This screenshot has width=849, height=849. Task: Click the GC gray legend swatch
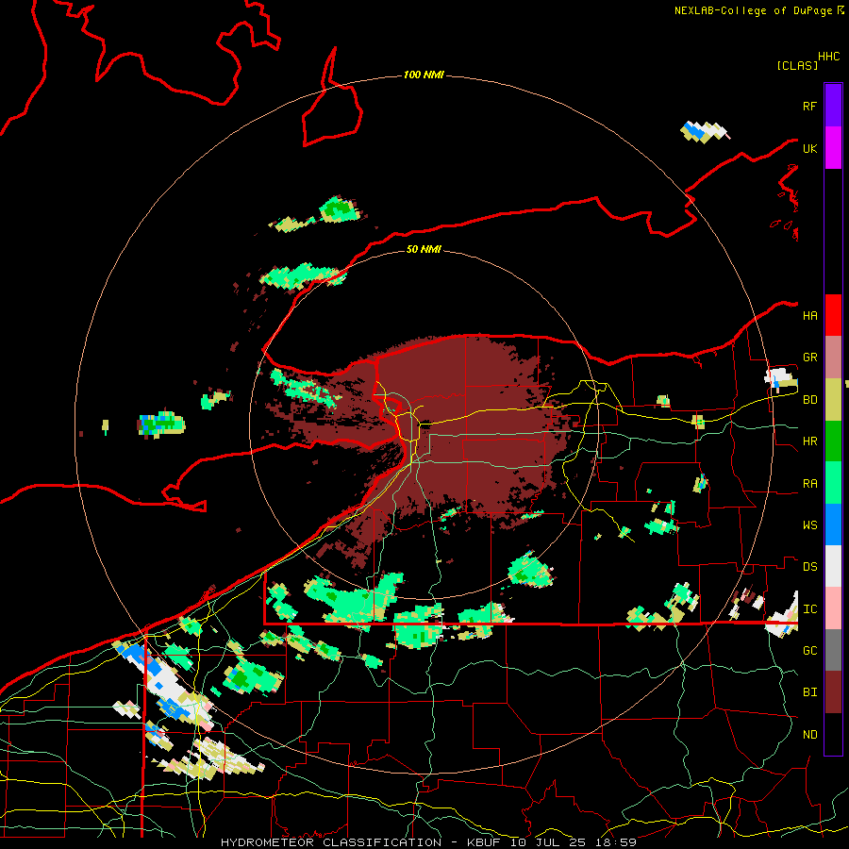[x=833, y=650]
